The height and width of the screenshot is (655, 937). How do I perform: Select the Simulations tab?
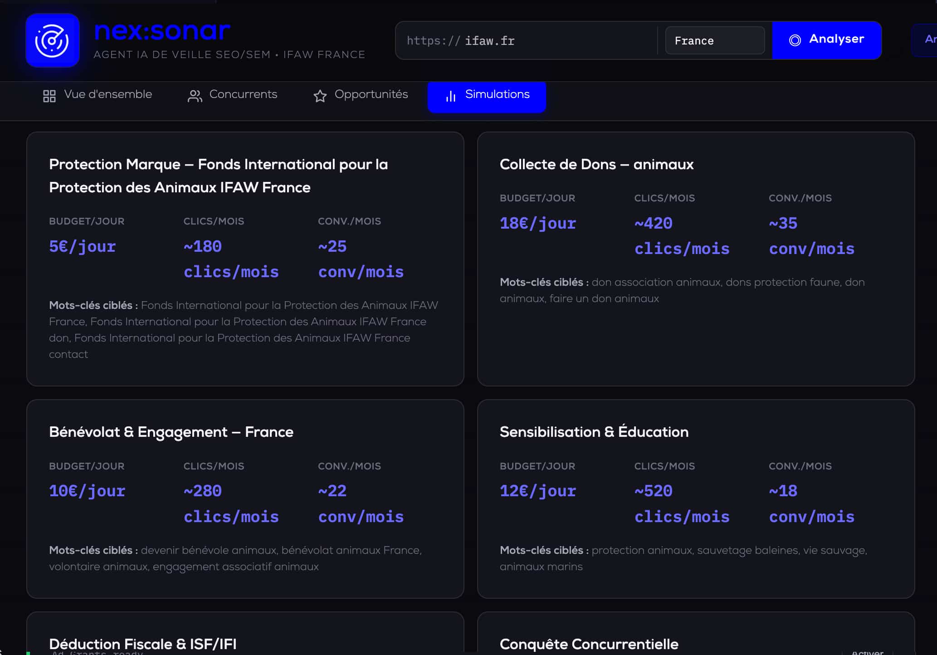point(487,96)
